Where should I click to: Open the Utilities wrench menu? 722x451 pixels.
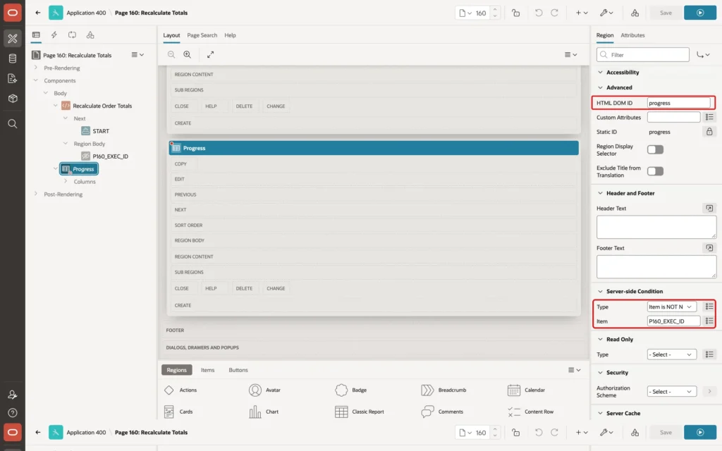point(606,13)
